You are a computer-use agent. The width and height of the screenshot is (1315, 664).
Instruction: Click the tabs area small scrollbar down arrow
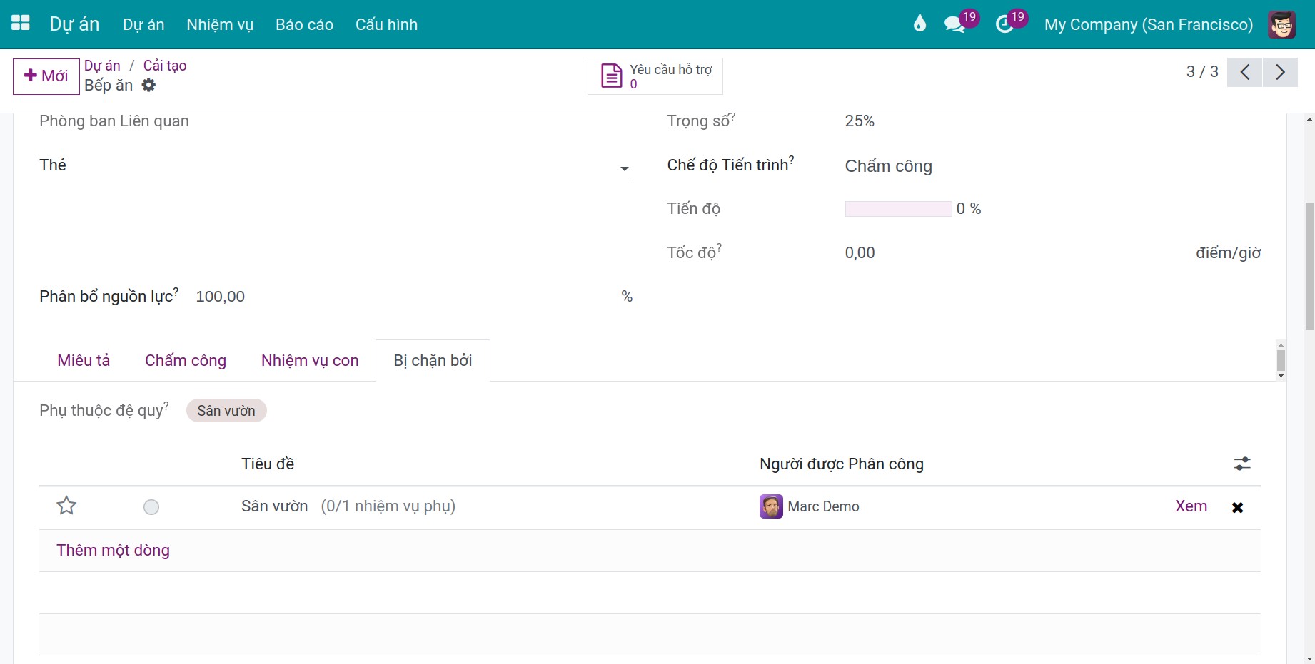click(x=1281, y=376)
